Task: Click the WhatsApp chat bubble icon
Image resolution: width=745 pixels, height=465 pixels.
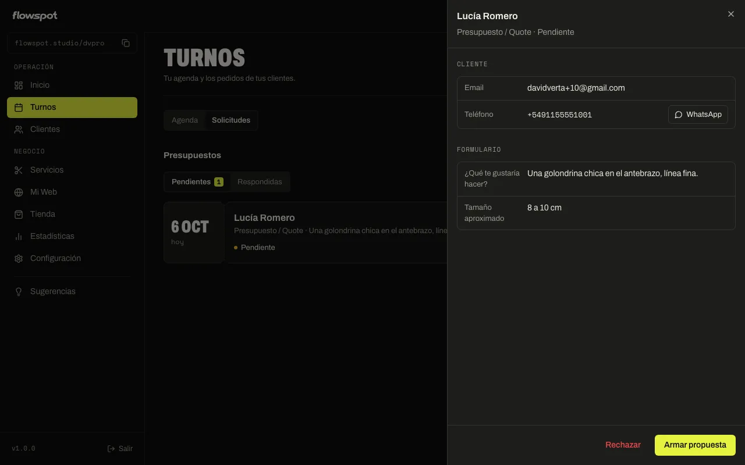Action: [678, 115]
